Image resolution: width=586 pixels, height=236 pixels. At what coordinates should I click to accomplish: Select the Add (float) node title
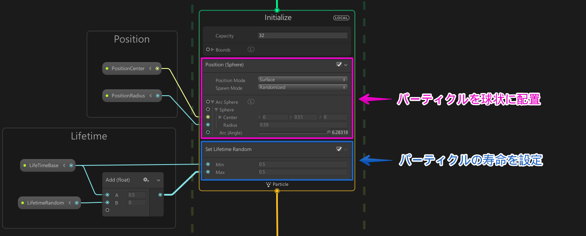[118, 180]
